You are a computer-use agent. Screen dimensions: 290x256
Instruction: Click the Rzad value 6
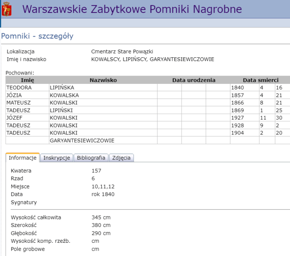click(93, 178)
